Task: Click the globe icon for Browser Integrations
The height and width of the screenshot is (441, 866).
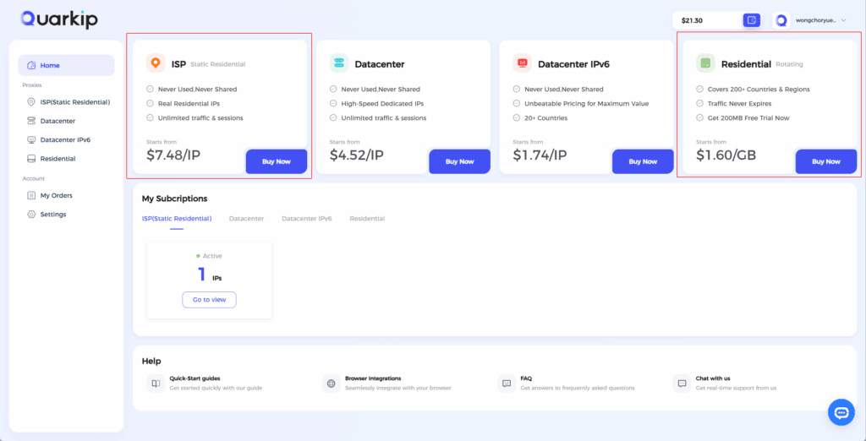Action: point(332,383)
